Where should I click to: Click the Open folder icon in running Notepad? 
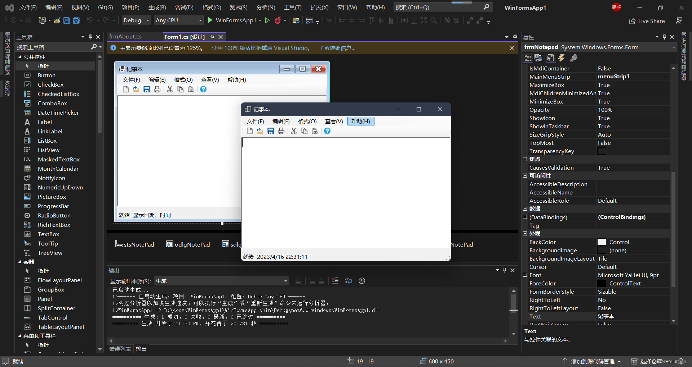(260, 131)
